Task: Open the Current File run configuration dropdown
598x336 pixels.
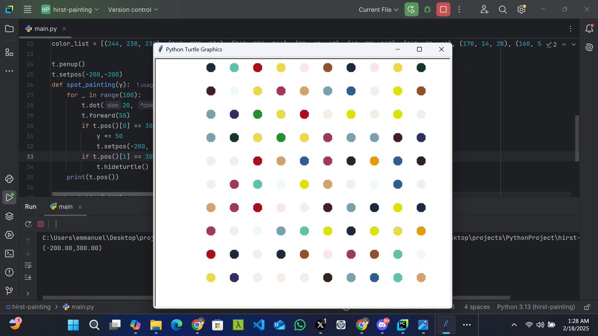Action: point(379,9)
